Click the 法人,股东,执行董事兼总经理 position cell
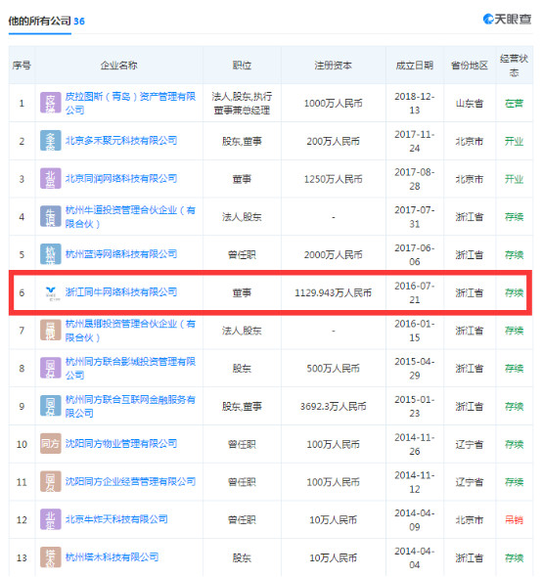The height and width of the screenshot is (577, 542). (242, 103)
